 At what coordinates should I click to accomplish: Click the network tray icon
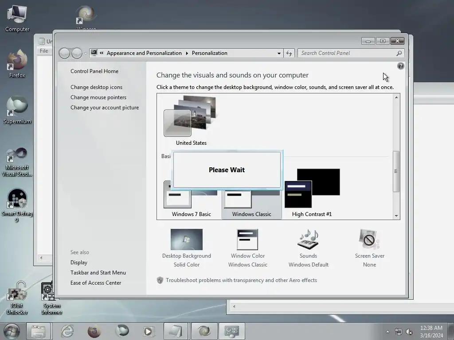(x=399, y=332)
